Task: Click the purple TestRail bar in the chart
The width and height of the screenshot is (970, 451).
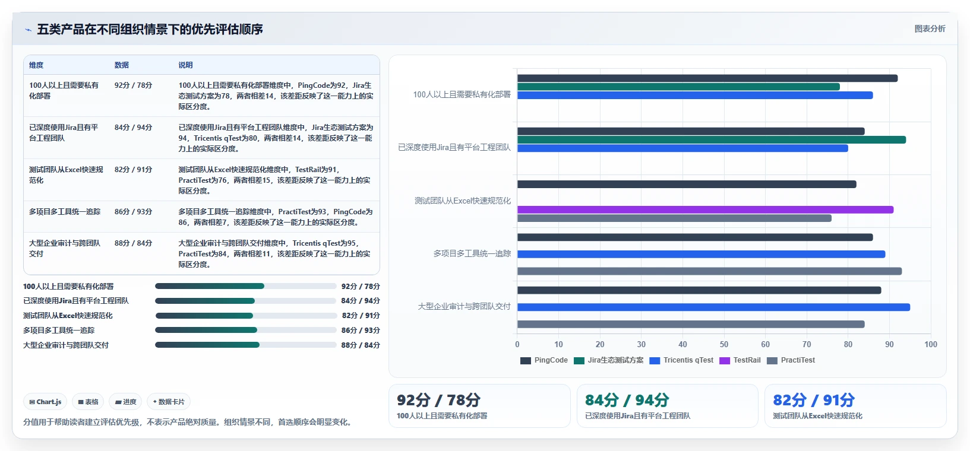Action: tap(705, 209)
